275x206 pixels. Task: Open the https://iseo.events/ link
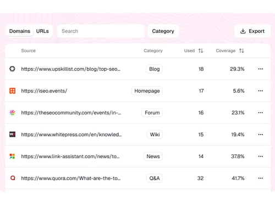pos(44,91)
